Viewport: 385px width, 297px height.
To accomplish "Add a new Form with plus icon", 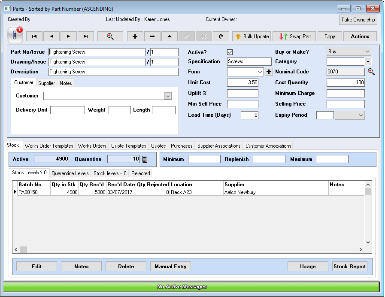I will pos(269,72).
